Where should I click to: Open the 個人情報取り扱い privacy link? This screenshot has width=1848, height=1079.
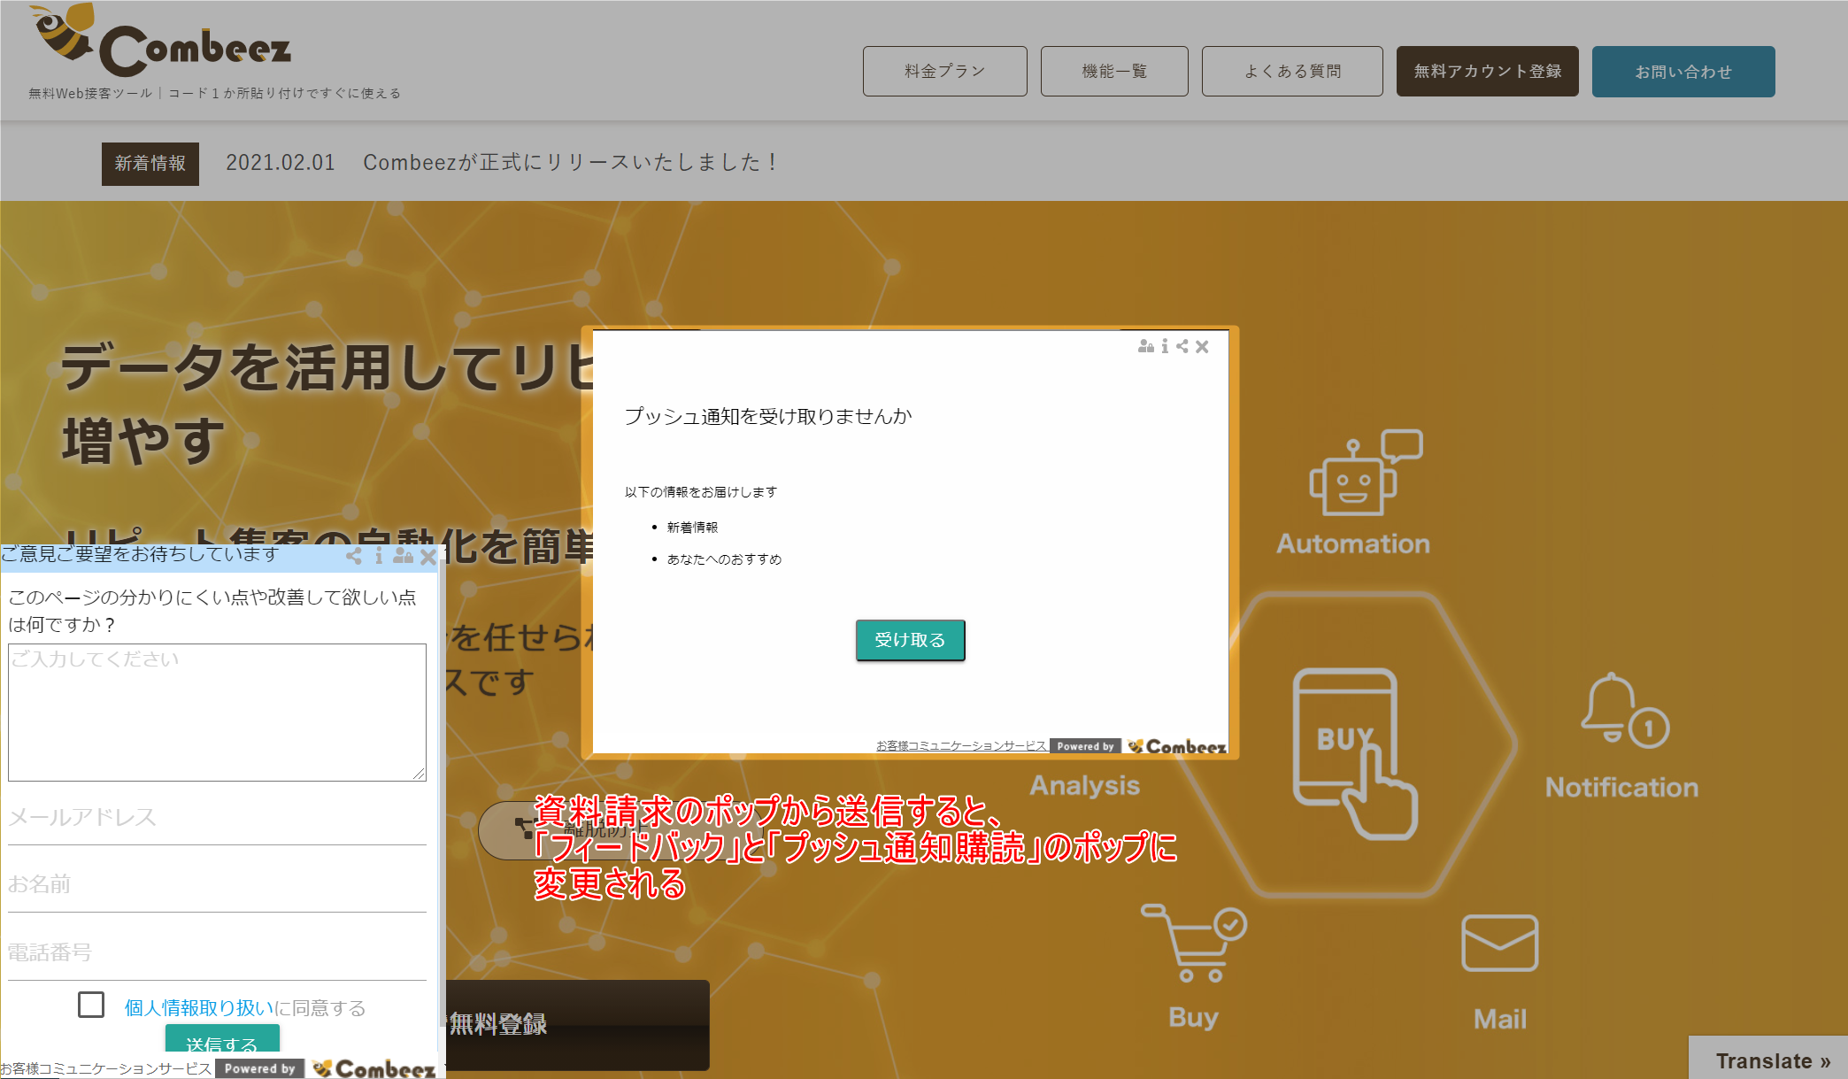[x=199, y=1008]
